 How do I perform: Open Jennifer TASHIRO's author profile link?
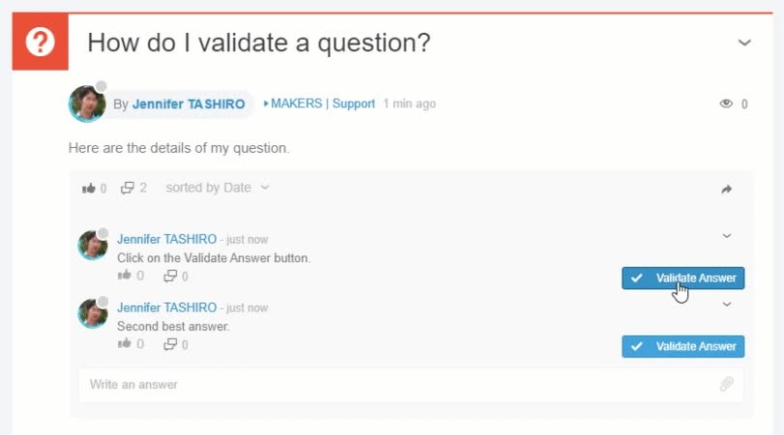(x=189, y=103)
